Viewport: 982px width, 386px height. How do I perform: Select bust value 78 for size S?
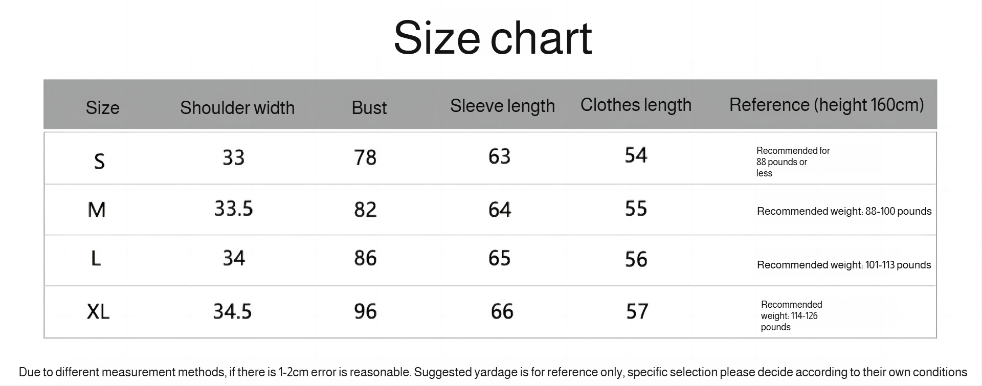tap(365, 157)
